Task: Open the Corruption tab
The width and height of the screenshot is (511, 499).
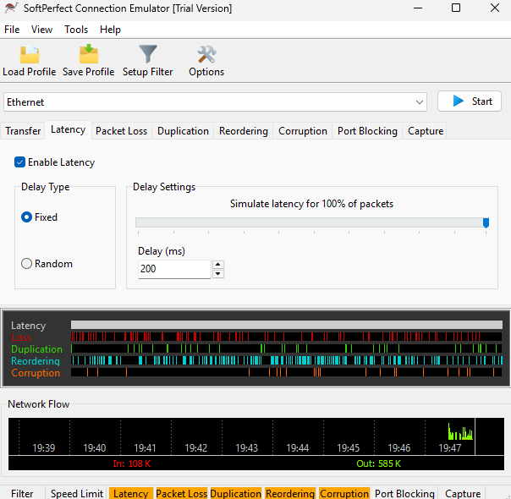Action: [x=303, y=131]
